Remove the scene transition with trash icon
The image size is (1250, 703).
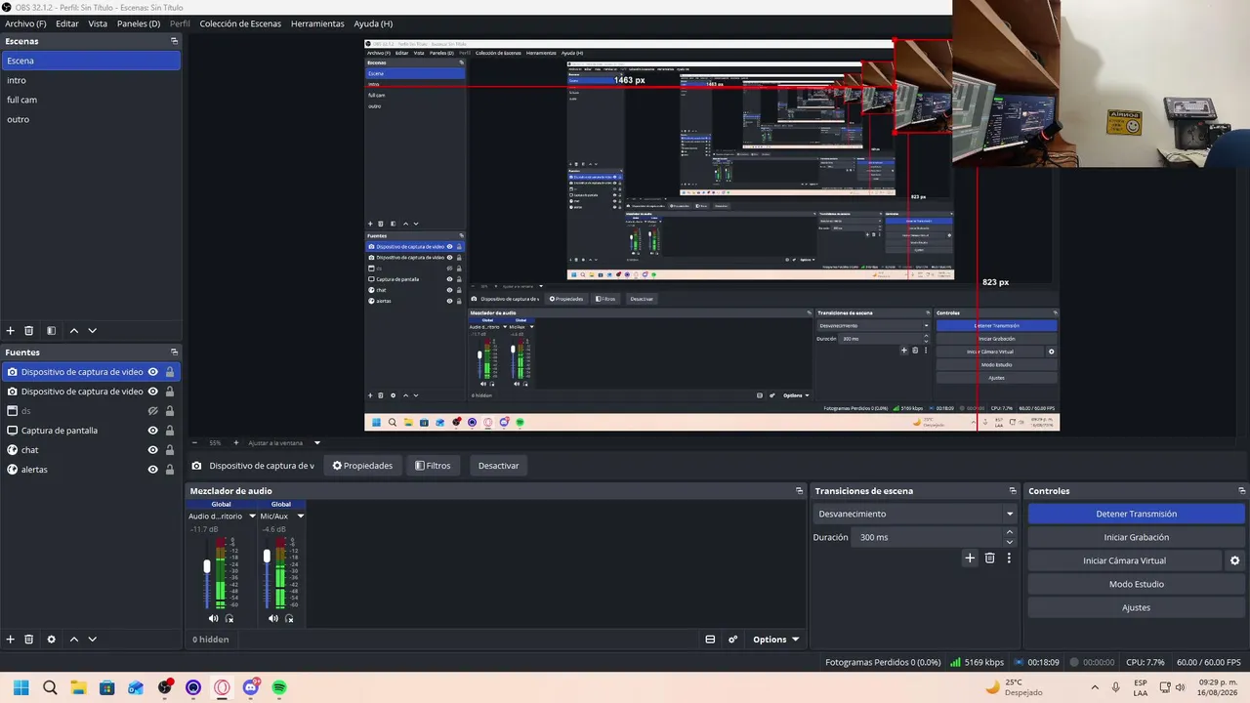[989, 558]
